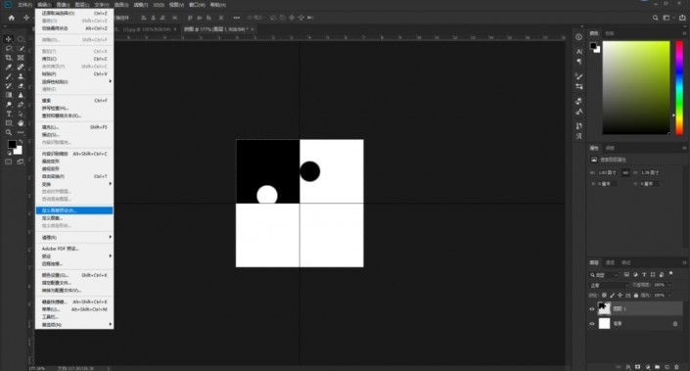The width and height of the screenshot is (690, 371).
Task: Select the Eraser tool
Action: (x=21, y=86)
